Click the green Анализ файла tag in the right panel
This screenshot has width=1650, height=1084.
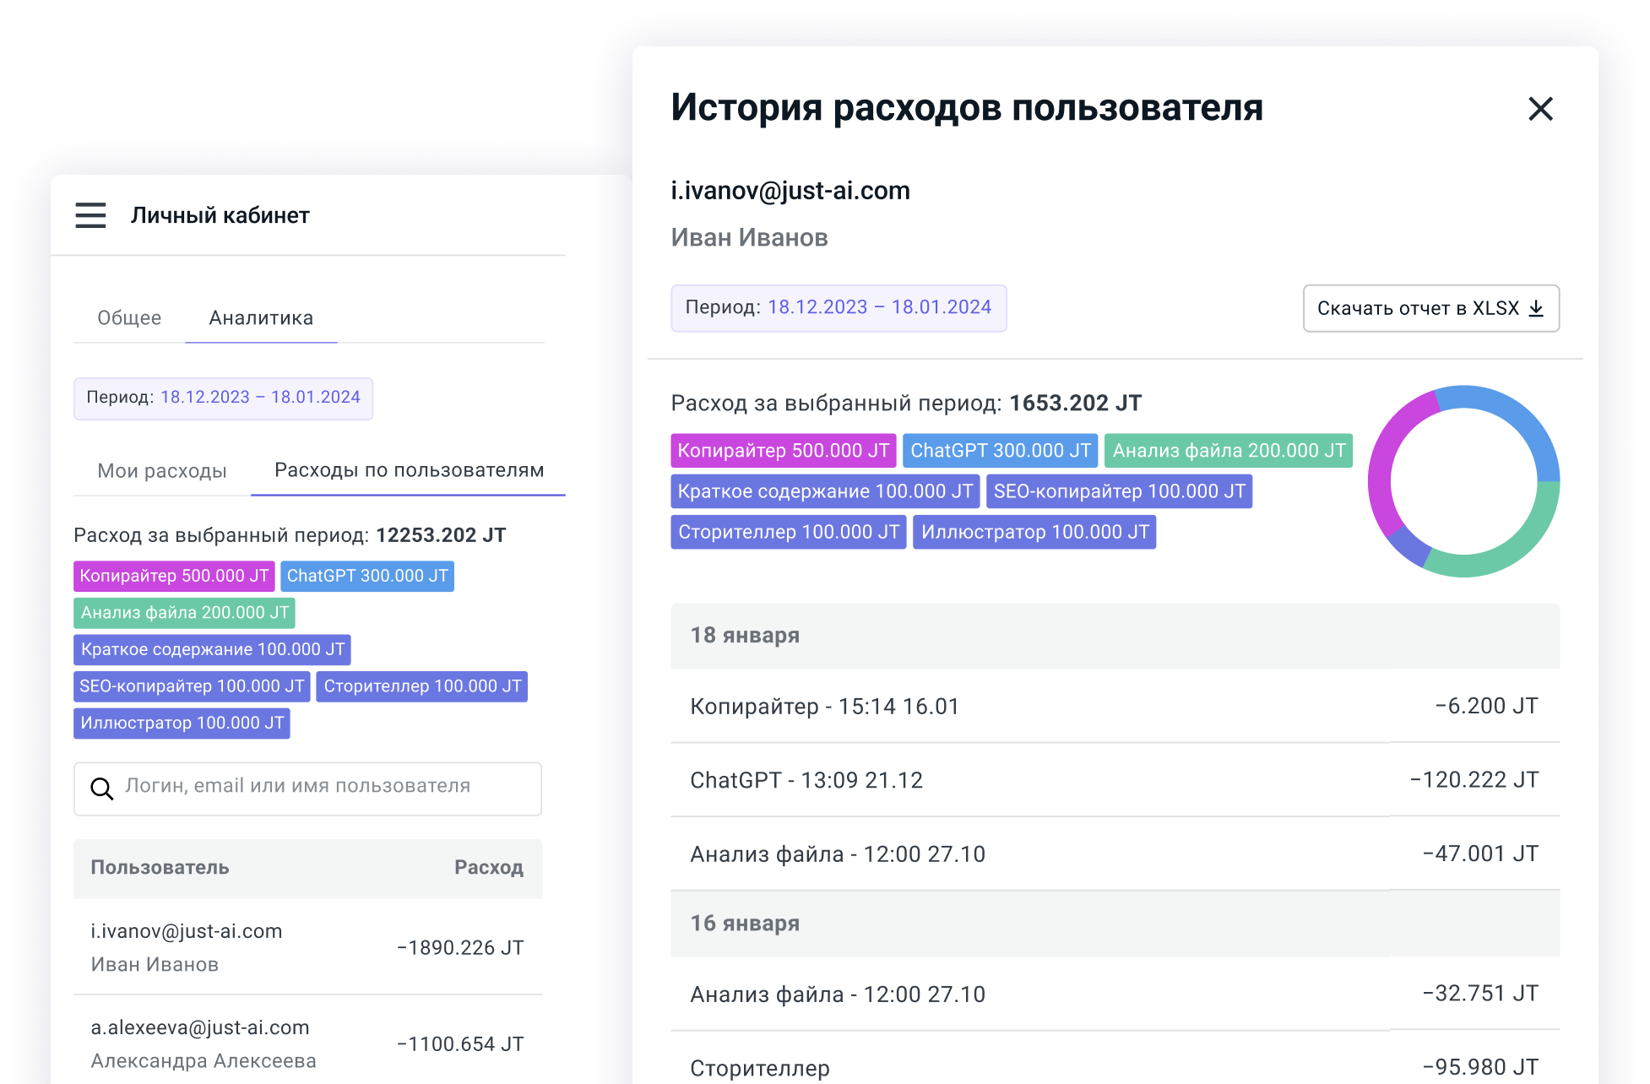1229,451
